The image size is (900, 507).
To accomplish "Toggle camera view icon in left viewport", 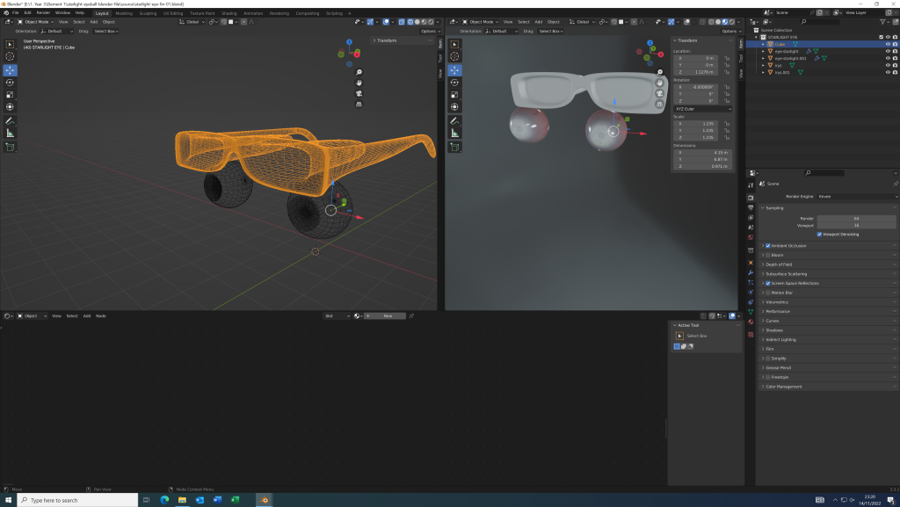I will pyautogui.click(x=359, y=93).
